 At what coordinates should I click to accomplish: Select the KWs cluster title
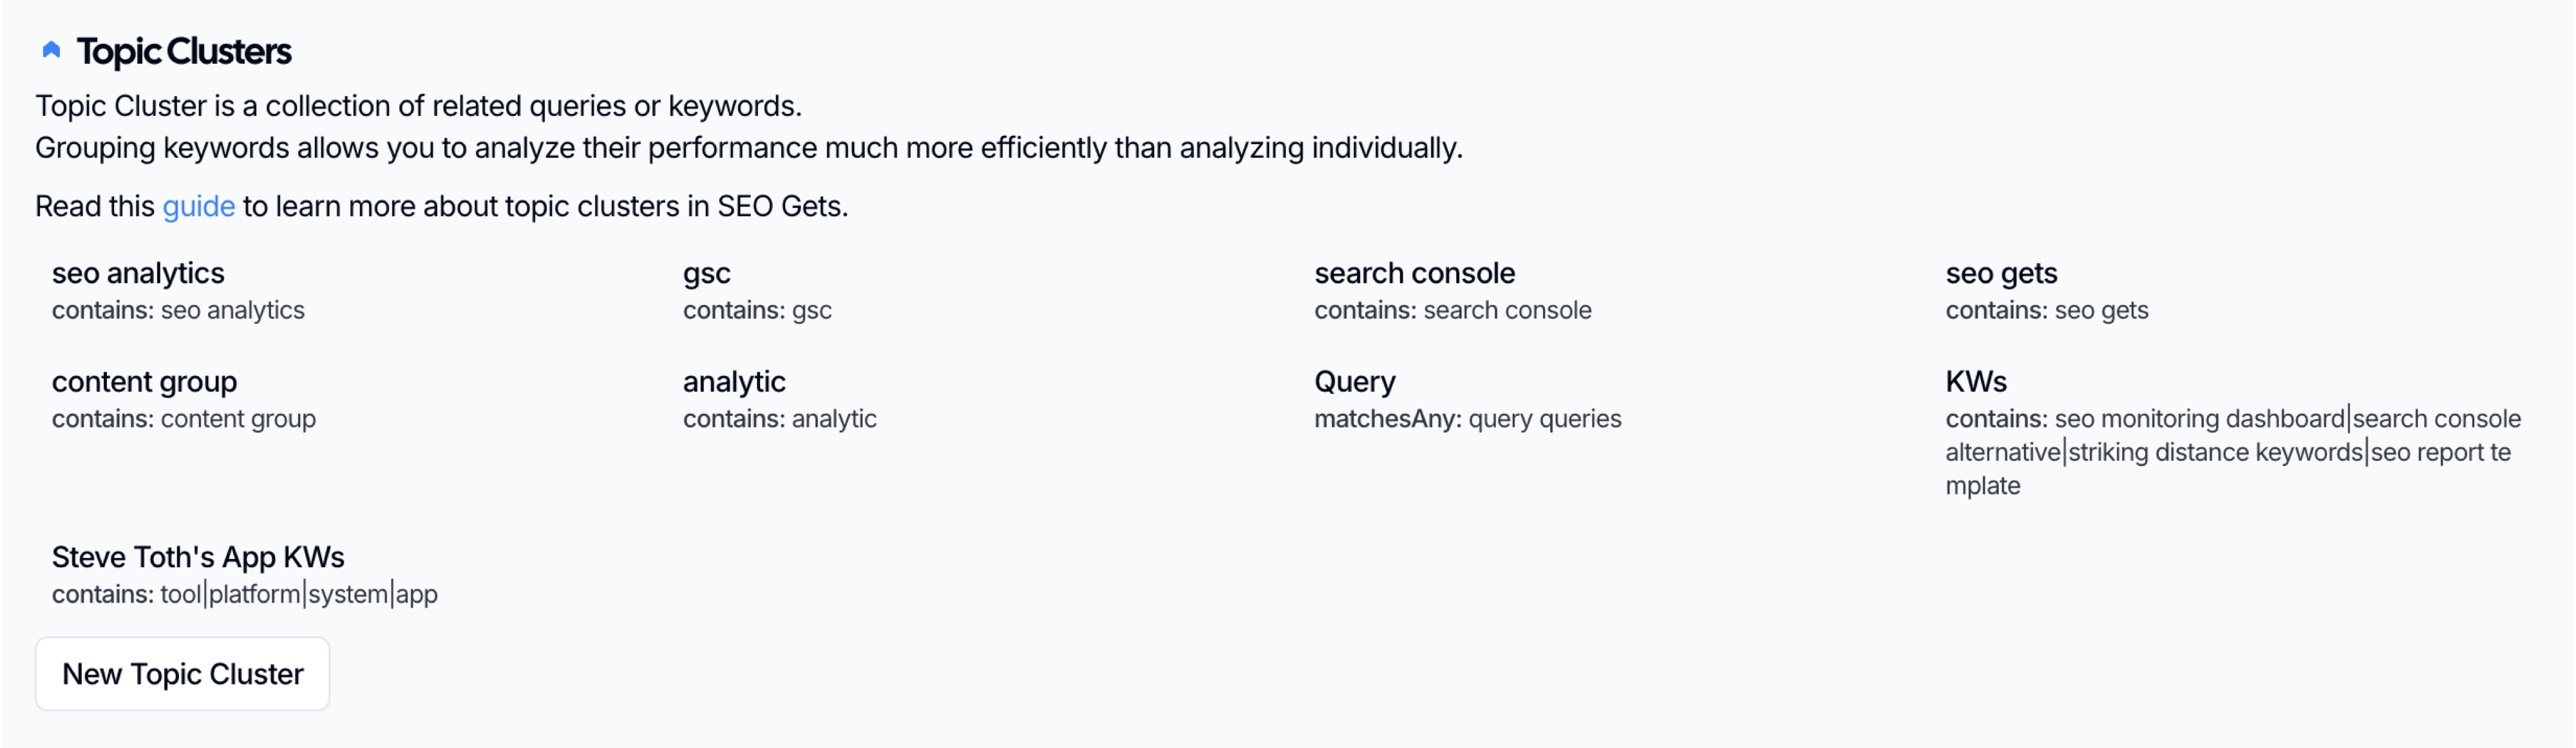click(x=1975, y=381)
